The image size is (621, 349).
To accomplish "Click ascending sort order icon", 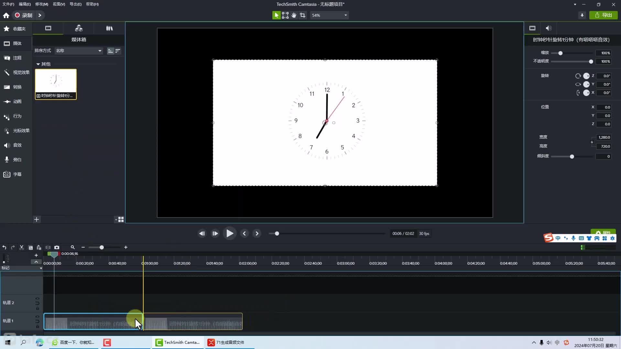I will click(x=110, y=51).
